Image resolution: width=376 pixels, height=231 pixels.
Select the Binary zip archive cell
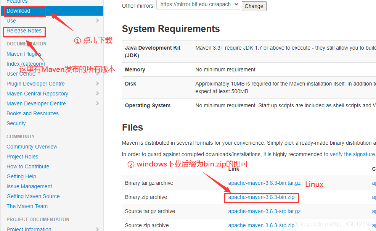pyautogui.click(x=146, y=197)
